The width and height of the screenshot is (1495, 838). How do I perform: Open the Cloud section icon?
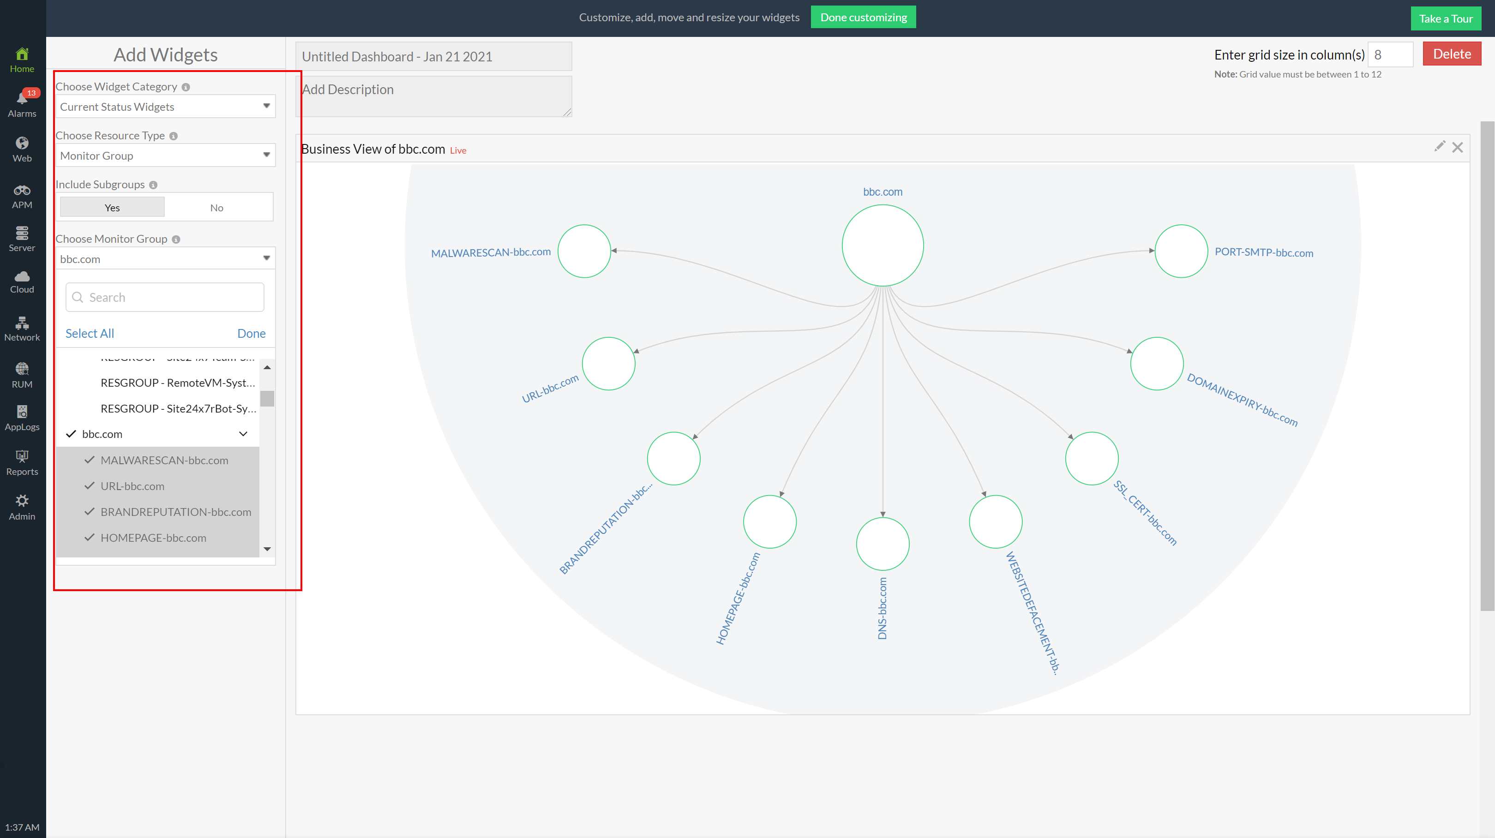(22, 276)
